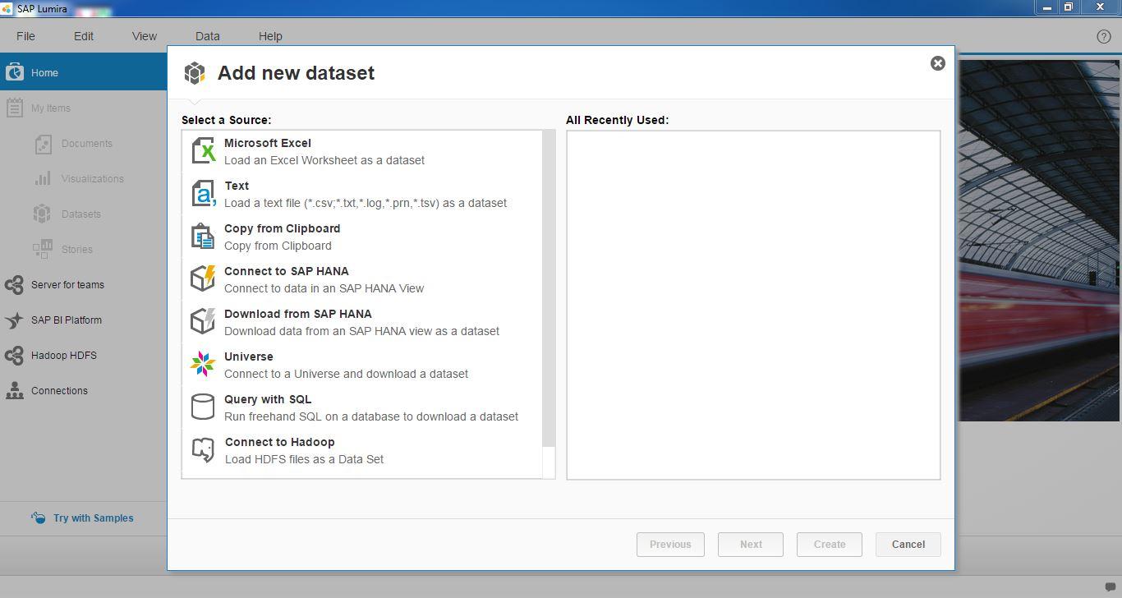The width and height of the screenshot is (1122, 598).
Task: Click the Server for teams icon
Action: pos(14,285)
